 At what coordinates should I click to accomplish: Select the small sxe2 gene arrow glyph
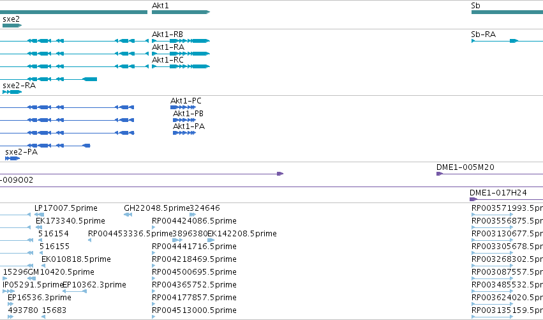[12, 26]
